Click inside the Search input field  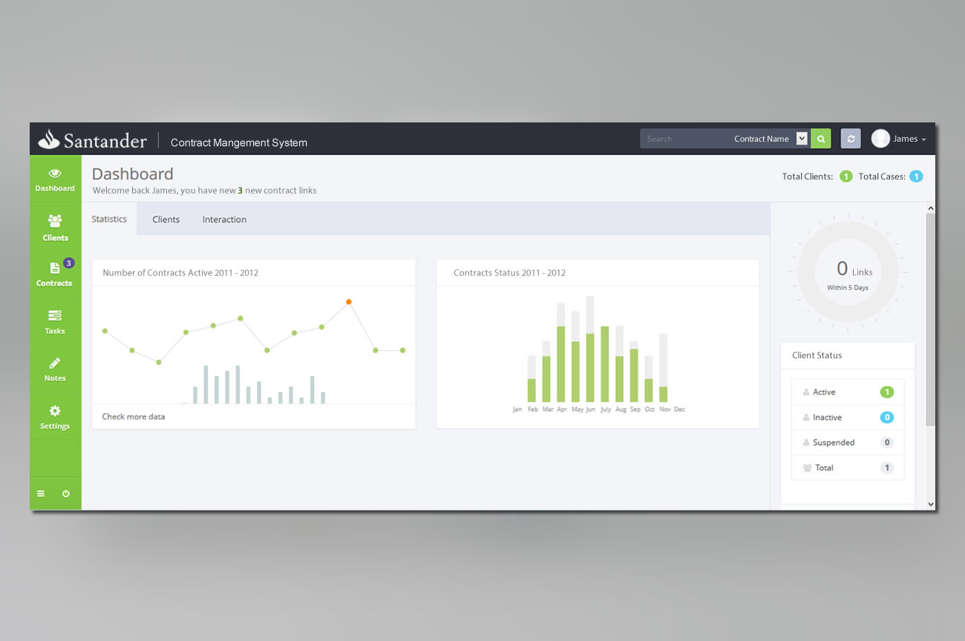tap(683, 138)
